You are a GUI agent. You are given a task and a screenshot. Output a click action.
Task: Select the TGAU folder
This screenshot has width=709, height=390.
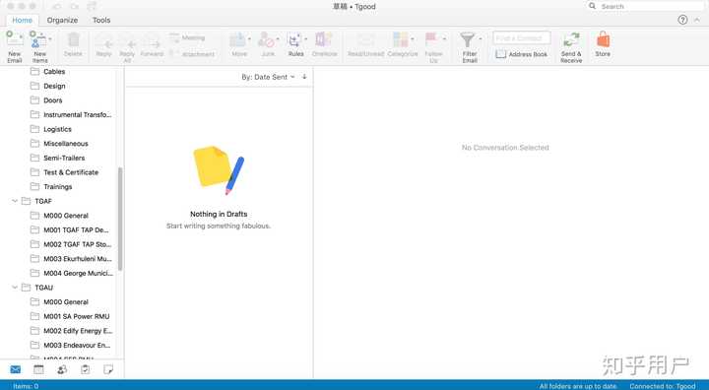pyautogui.click(x=44, y=288)
